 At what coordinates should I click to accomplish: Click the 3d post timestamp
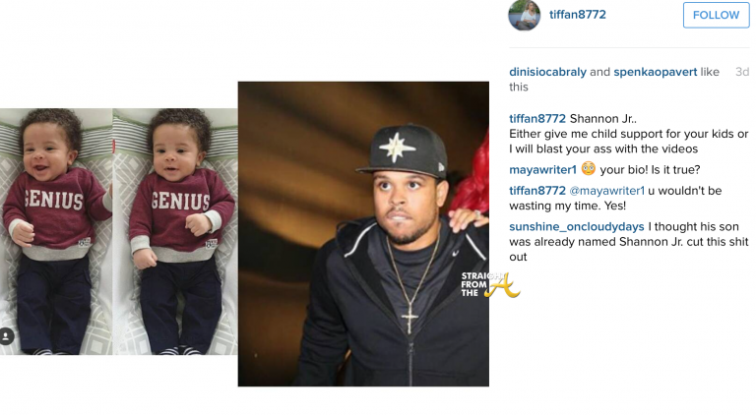click(742, 72)
